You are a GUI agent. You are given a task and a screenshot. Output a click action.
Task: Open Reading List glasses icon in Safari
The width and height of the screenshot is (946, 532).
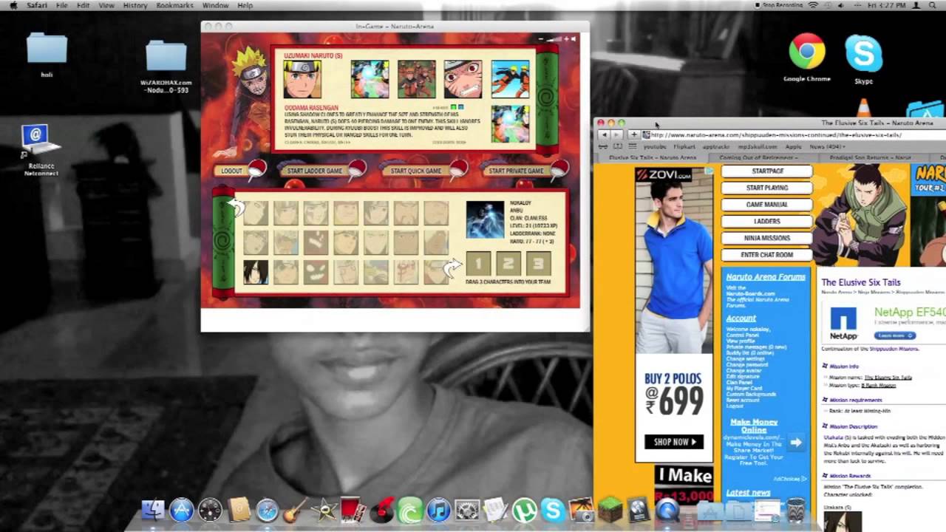[x=603, y=146]
